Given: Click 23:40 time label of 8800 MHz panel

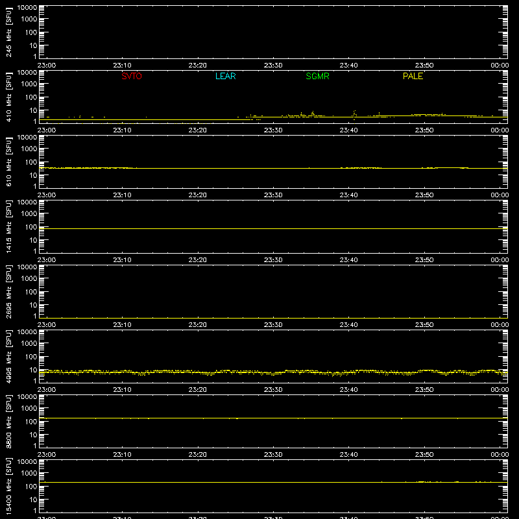Looking at the screenshot, I should coord(348,455).
